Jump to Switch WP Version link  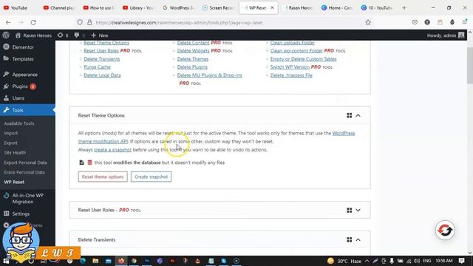(290, 67)
